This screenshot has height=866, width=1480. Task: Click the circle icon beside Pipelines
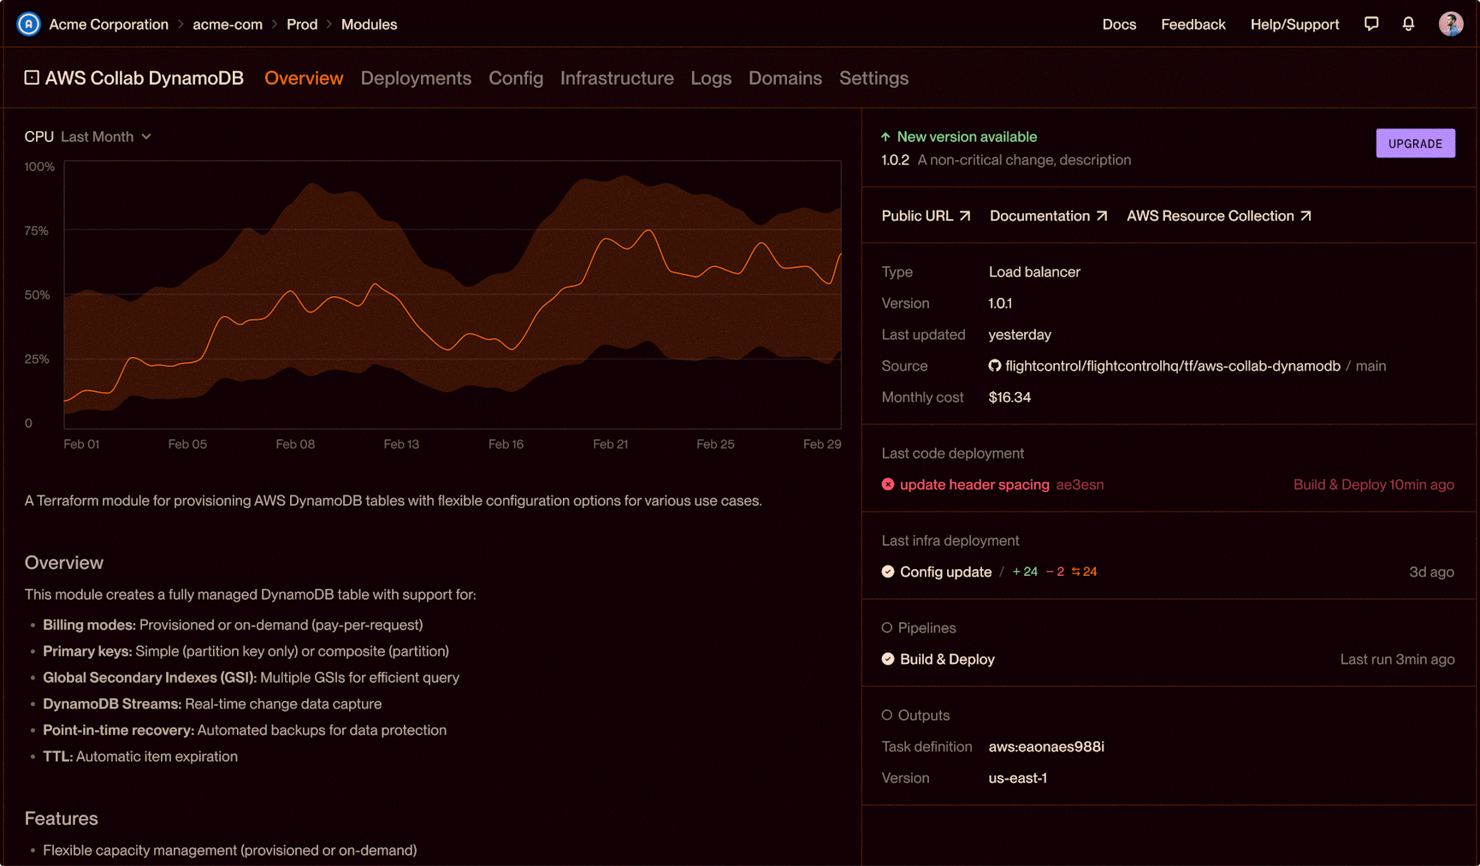coord(887,628)
